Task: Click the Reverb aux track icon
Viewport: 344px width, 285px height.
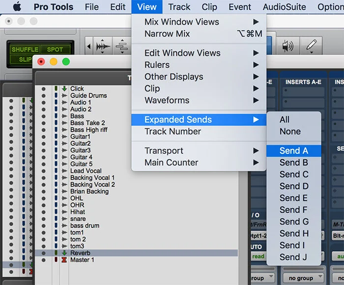Action: point(64,253)
